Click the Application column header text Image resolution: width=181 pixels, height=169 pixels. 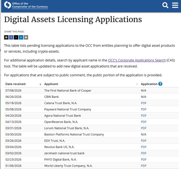(149, 84)
